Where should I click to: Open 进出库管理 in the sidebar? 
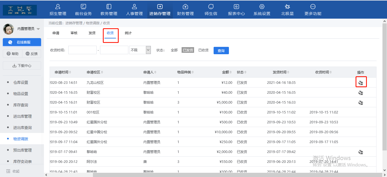[22, 116]
